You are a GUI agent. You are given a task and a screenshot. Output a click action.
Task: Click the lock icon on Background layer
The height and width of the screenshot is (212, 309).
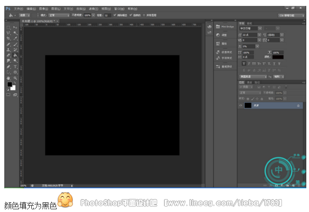point(298,105)
